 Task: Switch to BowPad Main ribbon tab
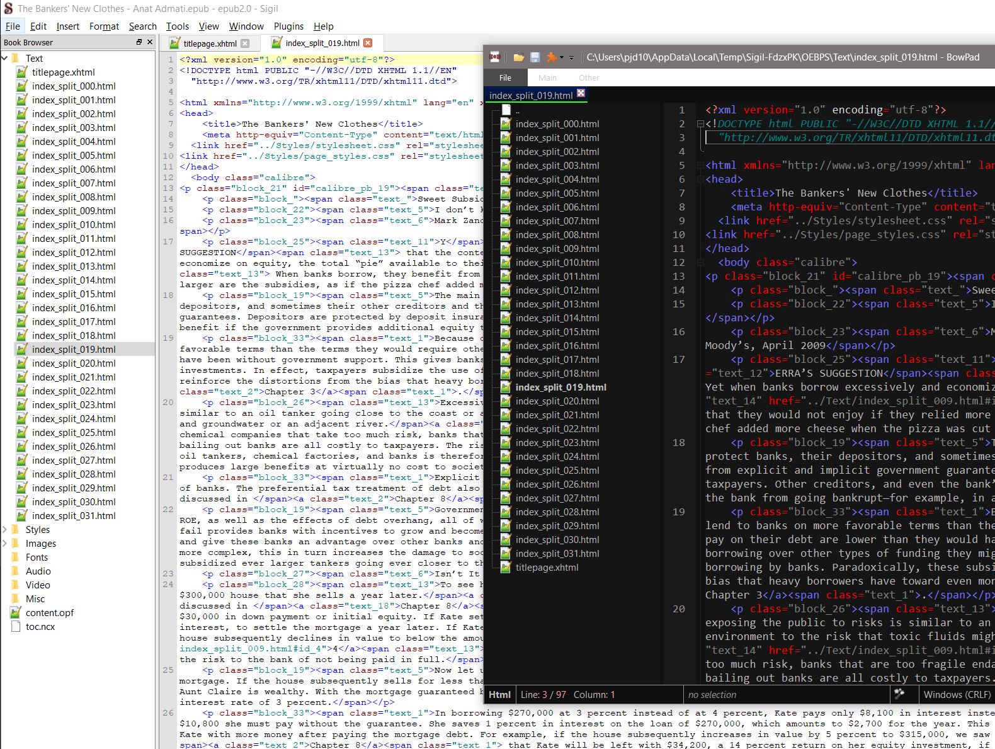(547, 77)
